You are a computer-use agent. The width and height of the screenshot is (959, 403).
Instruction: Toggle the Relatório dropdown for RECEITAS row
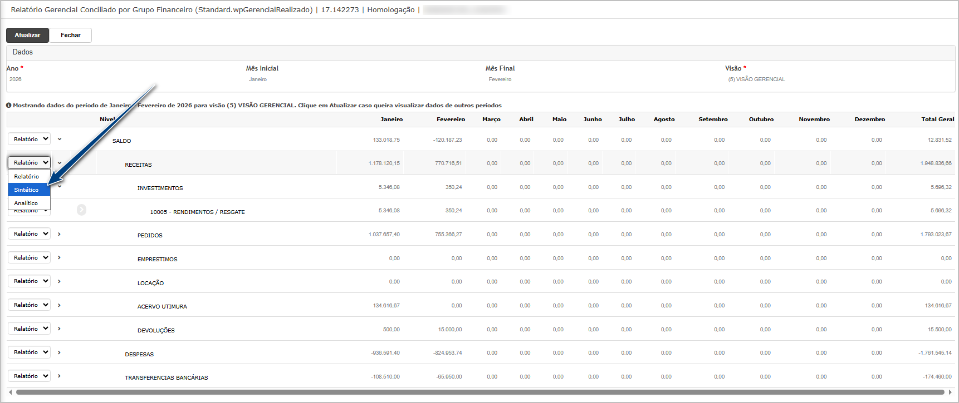click(29, 162)
